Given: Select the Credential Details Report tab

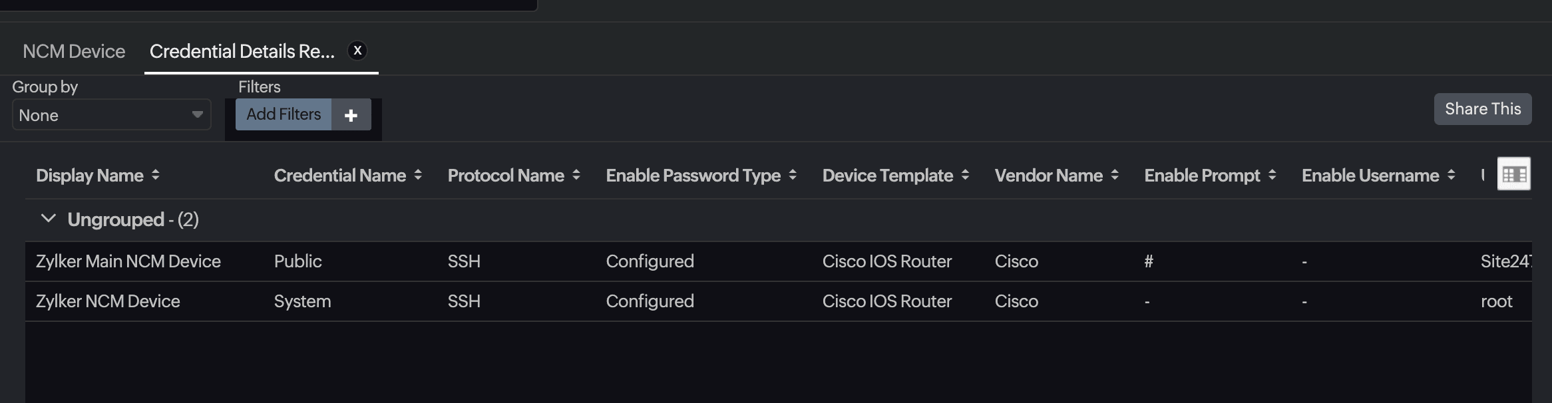Looking at the screenshot, I should 242,51.
